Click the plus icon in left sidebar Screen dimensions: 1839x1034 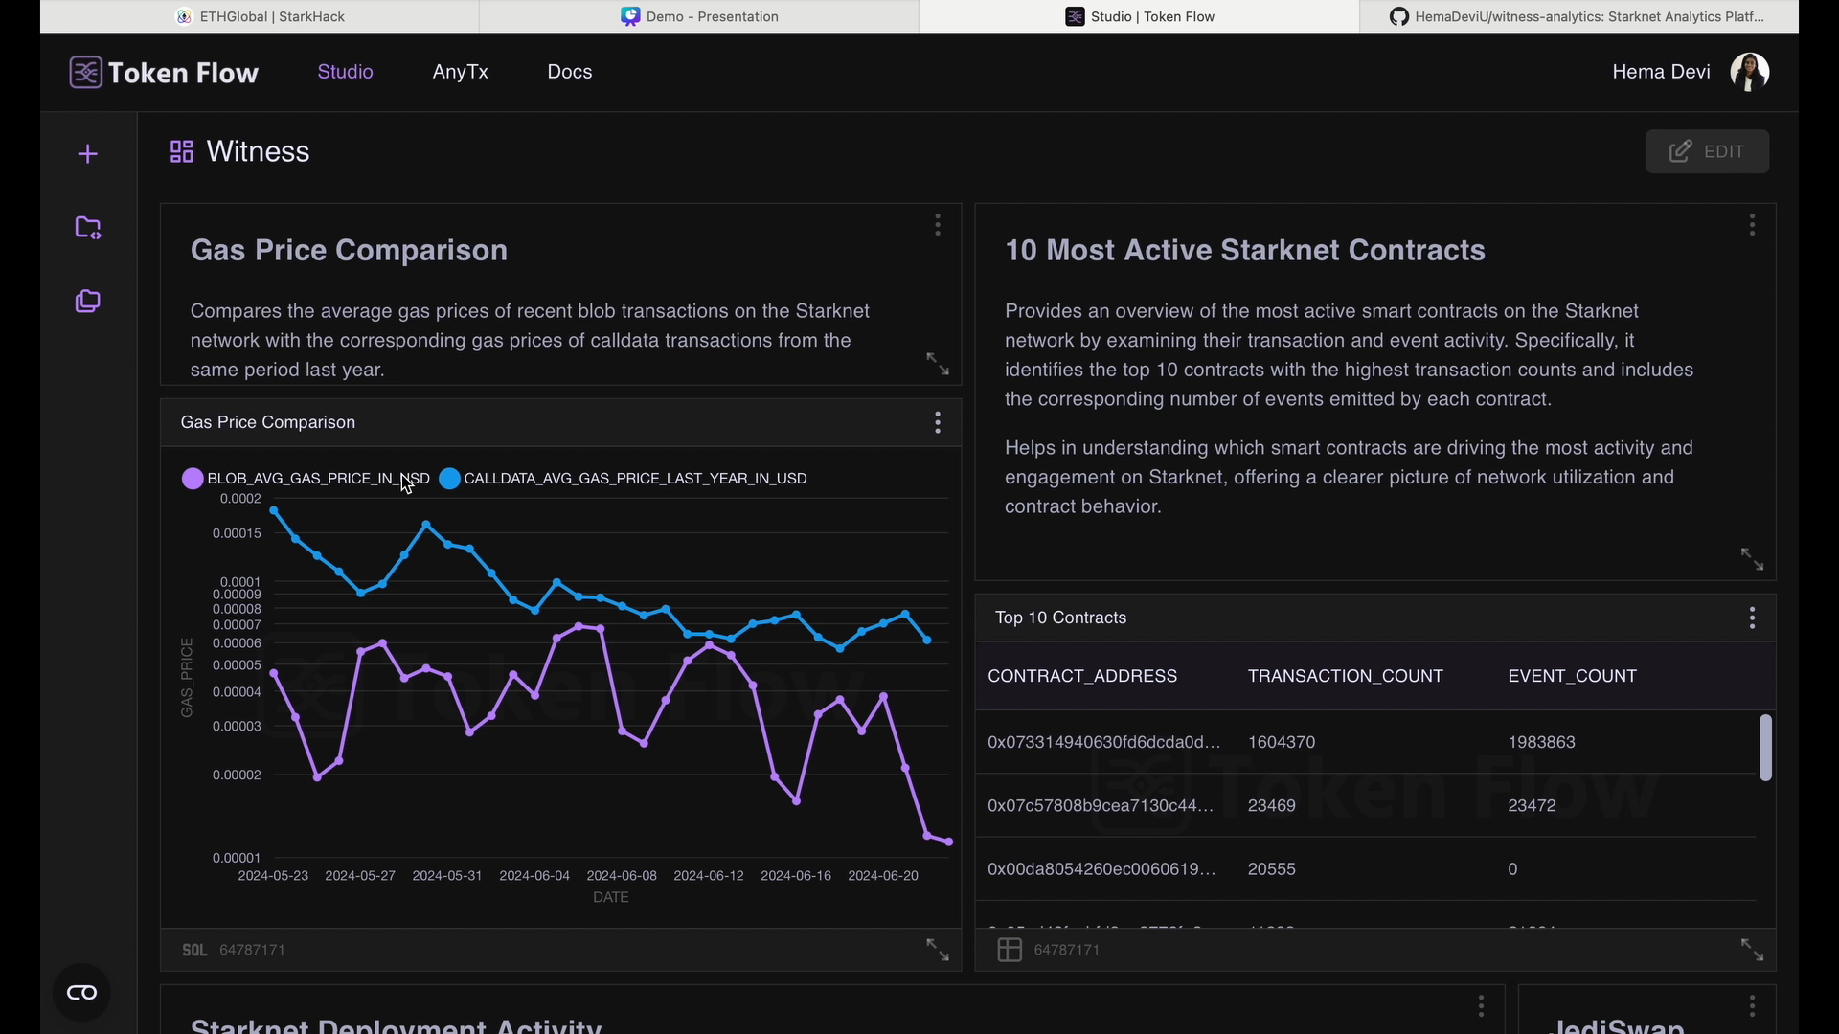tap(88, 154)
